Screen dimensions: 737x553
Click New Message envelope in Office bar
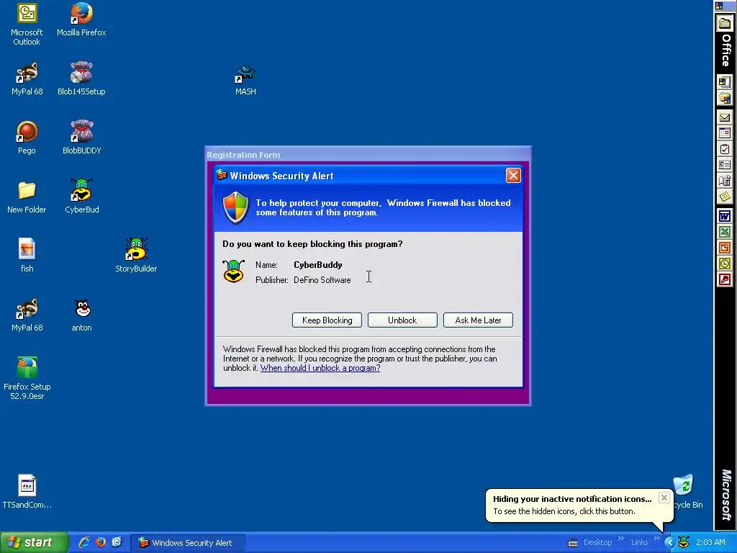(x=724, y=117)
